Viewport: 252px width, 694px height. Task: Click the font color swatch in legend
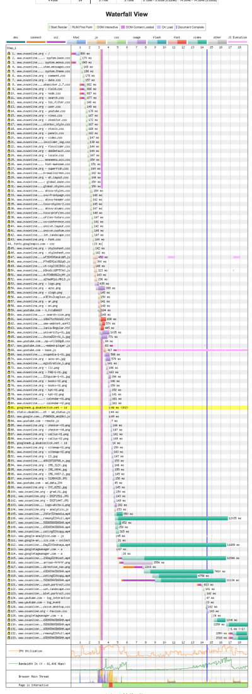tap(176, 42)
